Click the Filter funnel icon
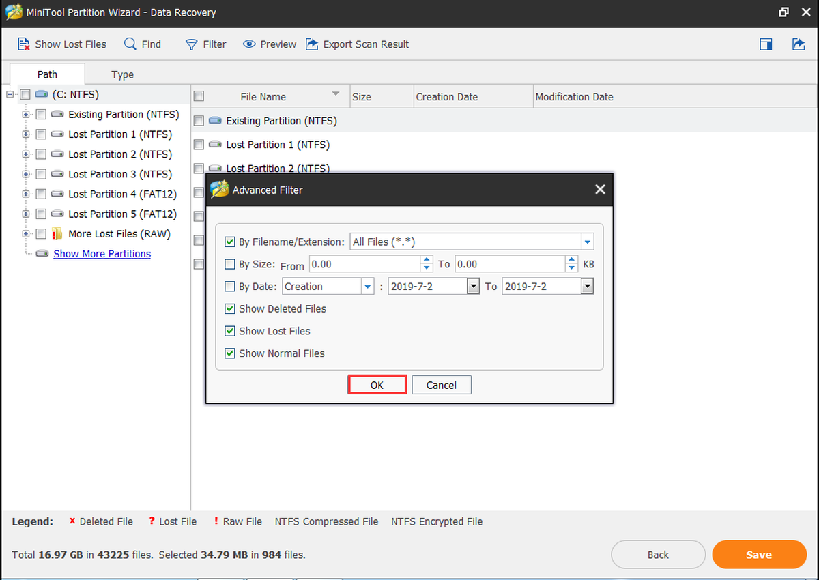The height and width of the screenshot is (580, 819). tap(191, 44)
